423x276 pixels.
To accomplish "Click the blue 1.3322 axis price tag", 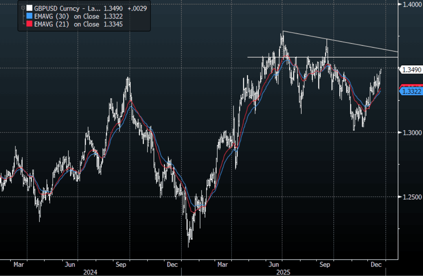I will [x=411, y=92].
